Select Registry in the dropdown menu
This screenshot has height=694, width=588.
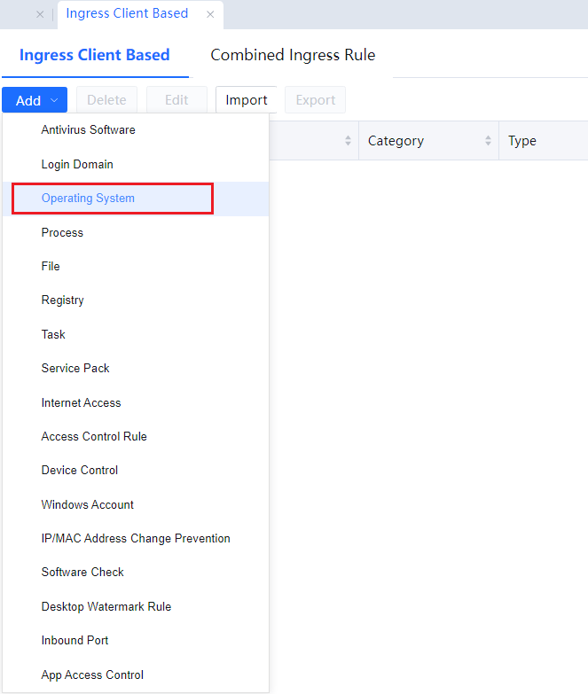[x=62, y=300]
